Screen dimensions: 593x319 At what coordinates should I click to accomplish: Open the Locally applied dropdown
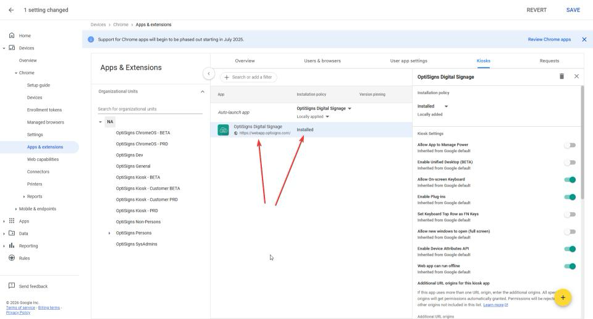click(x=313, y=117)
